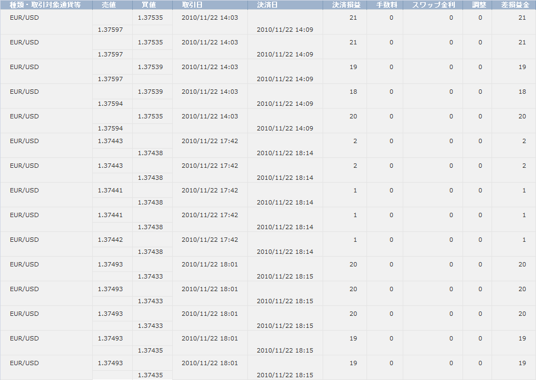The image size is (536, 380).
Task: Click the first row's sell price 1.37597
Action: [110, 30]
